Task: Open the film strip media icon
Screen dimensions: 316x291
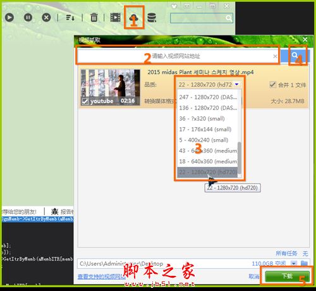Action: tap(116, 17)
